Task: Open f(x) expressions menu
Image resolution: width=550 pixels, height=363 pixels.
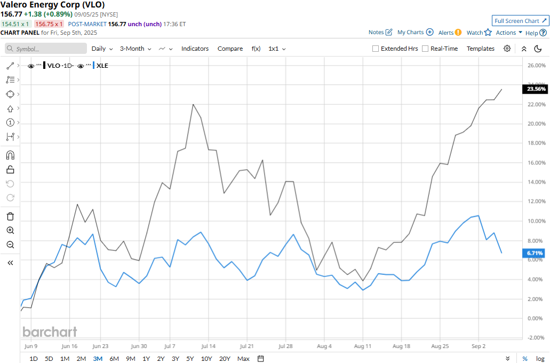Action: 256,49
